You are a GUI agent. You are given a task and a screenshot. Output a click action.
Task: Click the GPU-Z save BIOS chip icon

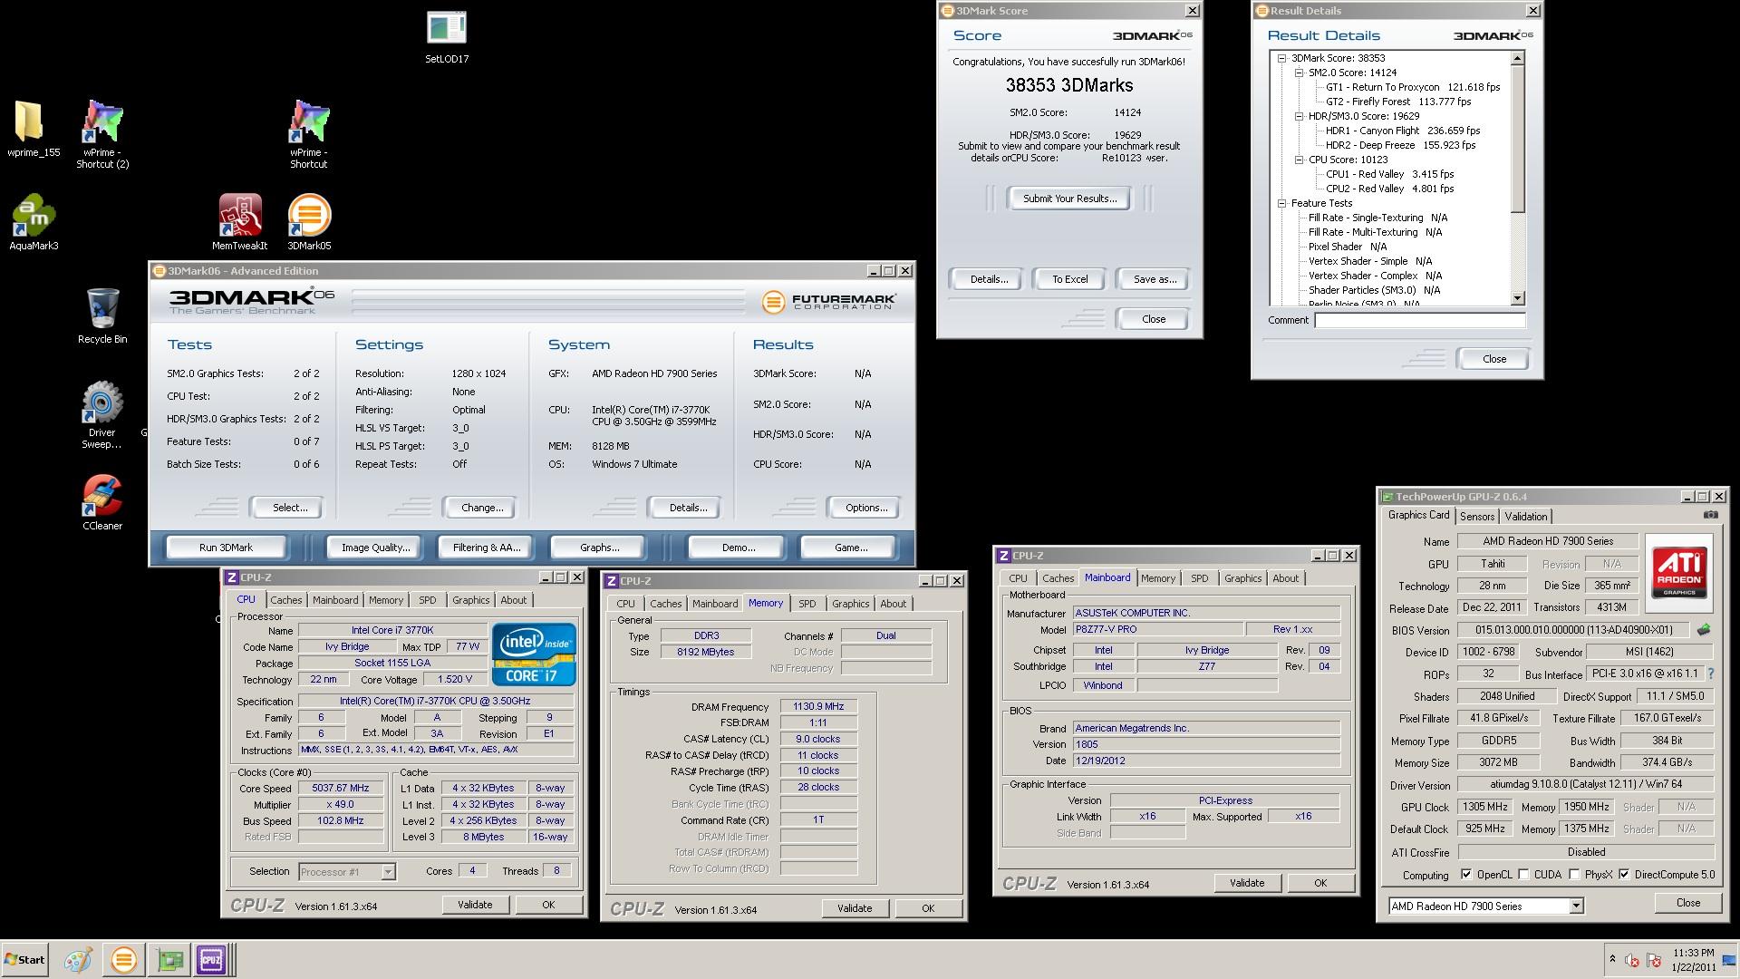[x=1704, y=629]
